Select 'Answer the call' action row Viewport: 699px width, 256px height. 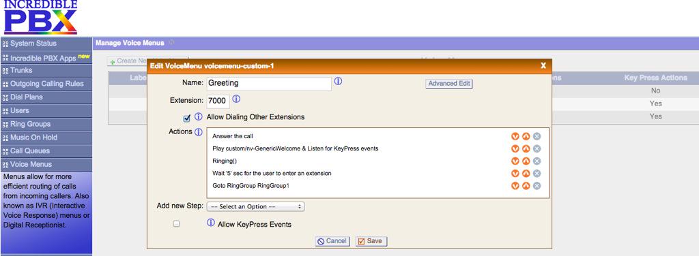(377, 136)
